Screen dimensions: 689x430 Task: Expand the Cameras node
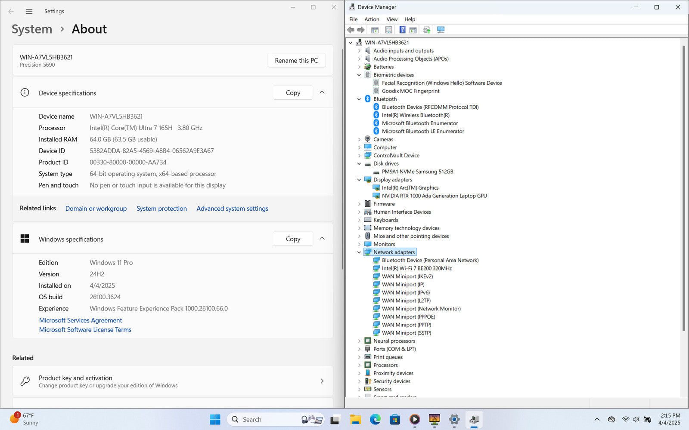tap(359, 139)
